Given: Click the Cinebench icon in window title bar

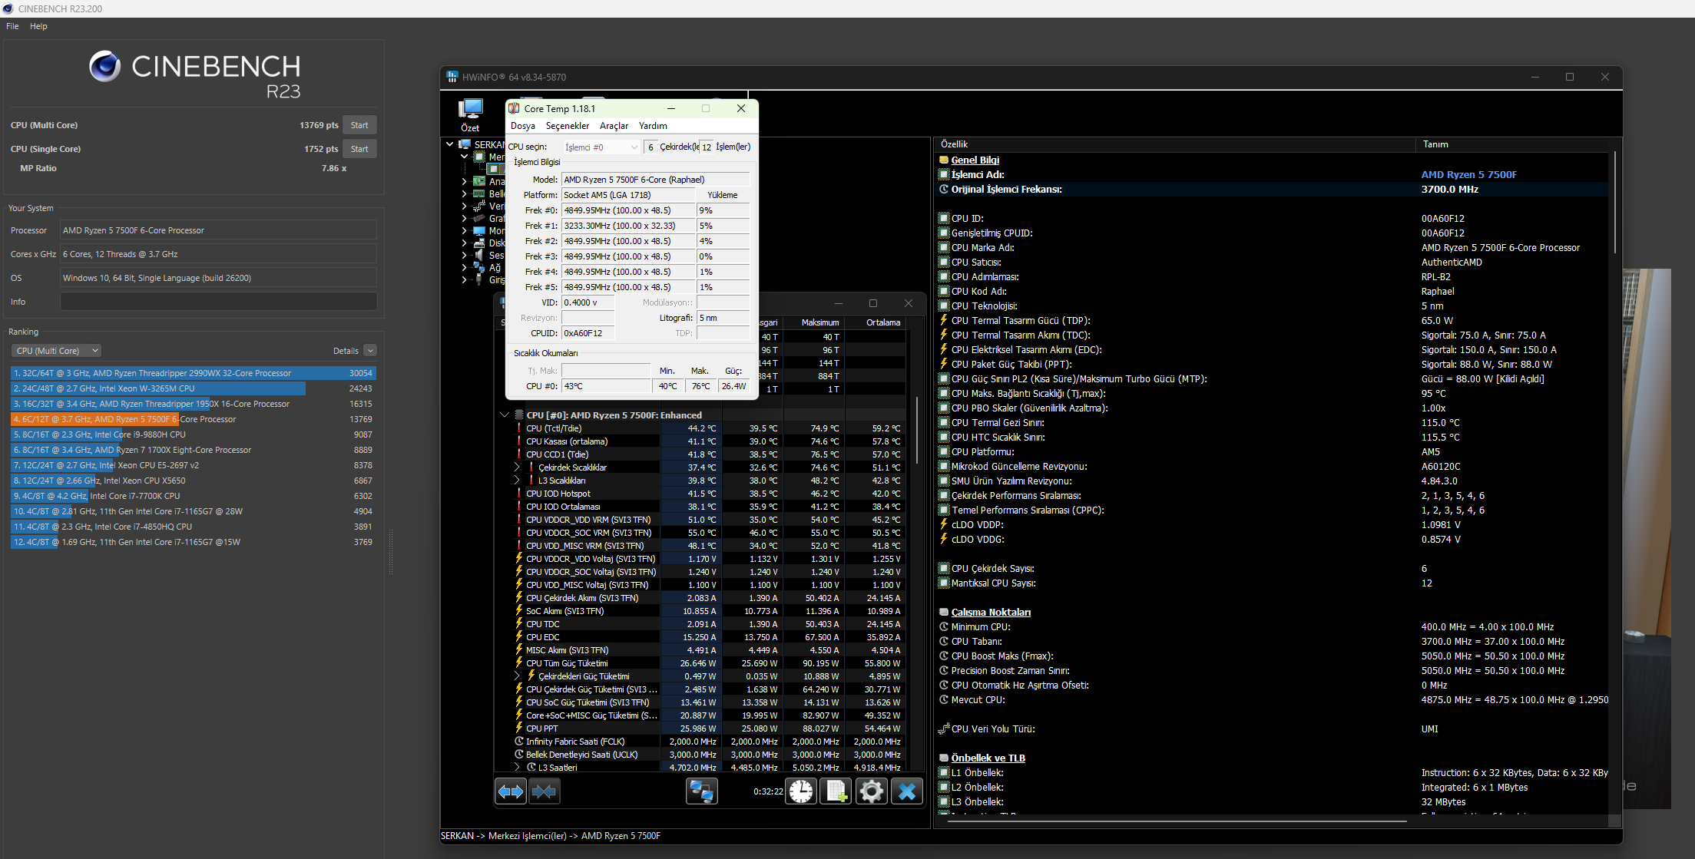Looking at the screenshot, I should pos(8,8).
